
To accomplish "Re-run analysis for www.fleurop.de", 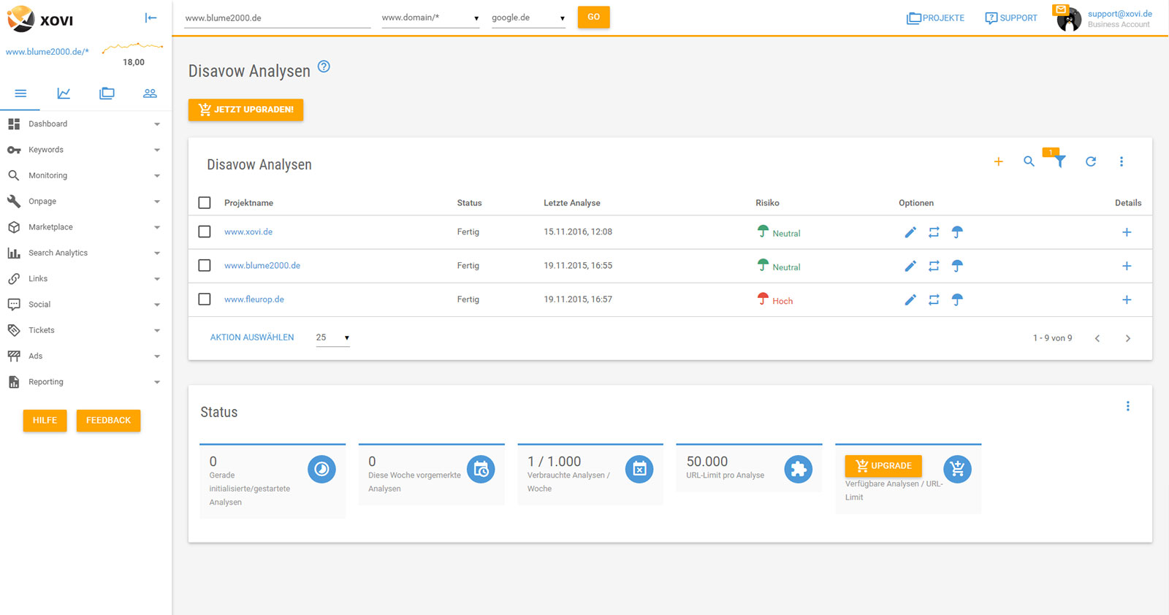I will (934, 299).
